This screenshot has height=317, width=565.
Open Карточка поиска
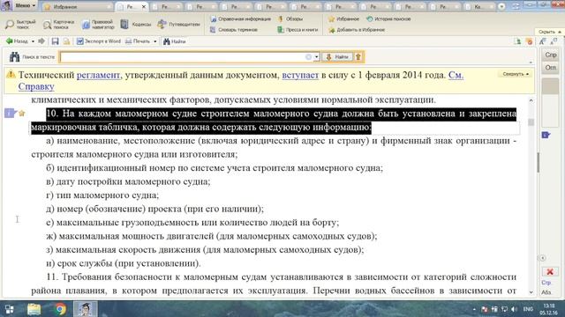click(58, 24)
